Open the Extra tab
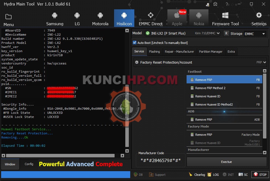Screen dimensions: 270x181 point(231,52)
